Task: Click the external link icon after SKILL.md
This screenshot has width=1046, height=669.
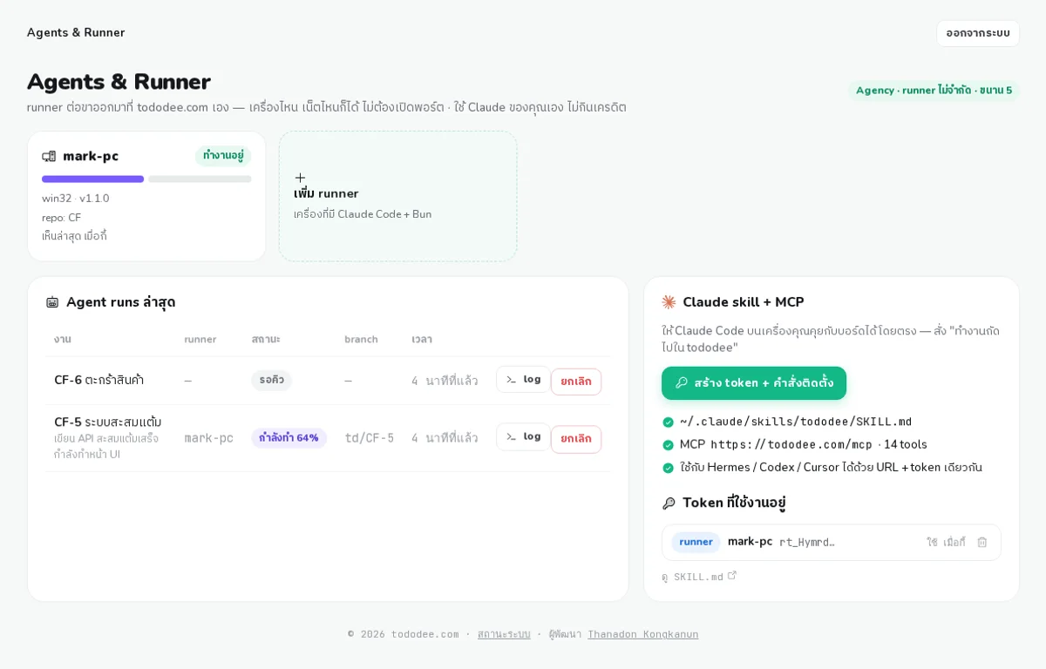Action: coord(732,576)
